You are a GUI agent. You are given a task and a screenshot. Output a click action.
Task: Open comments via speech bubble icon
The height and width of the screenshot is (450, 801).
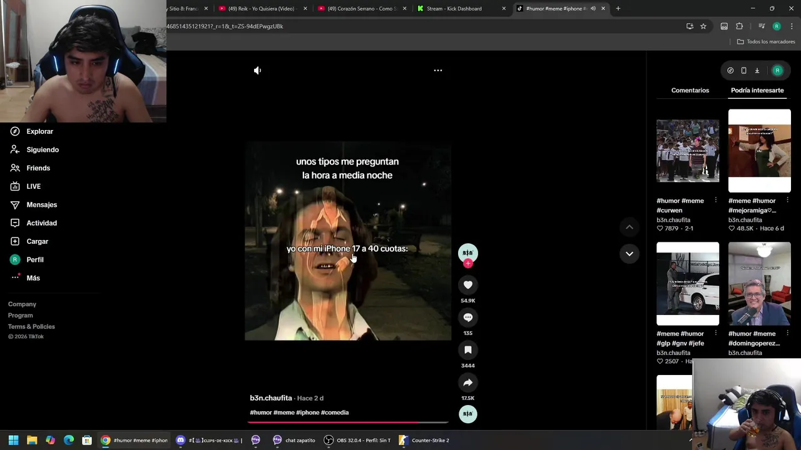click(x=468, y=317)
